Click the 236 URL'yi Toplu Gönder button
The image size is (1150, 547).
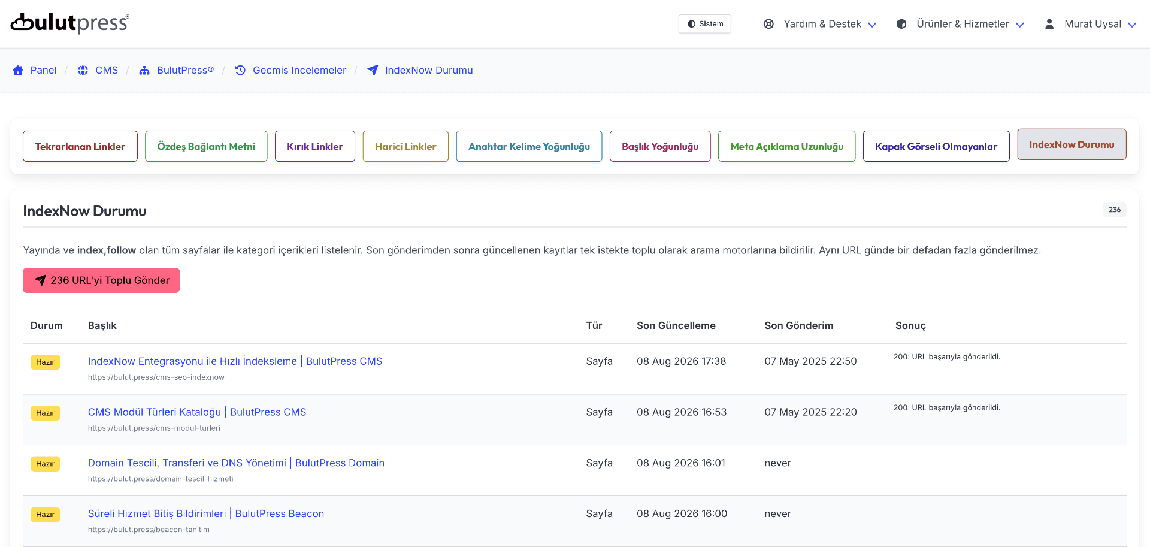101,280
